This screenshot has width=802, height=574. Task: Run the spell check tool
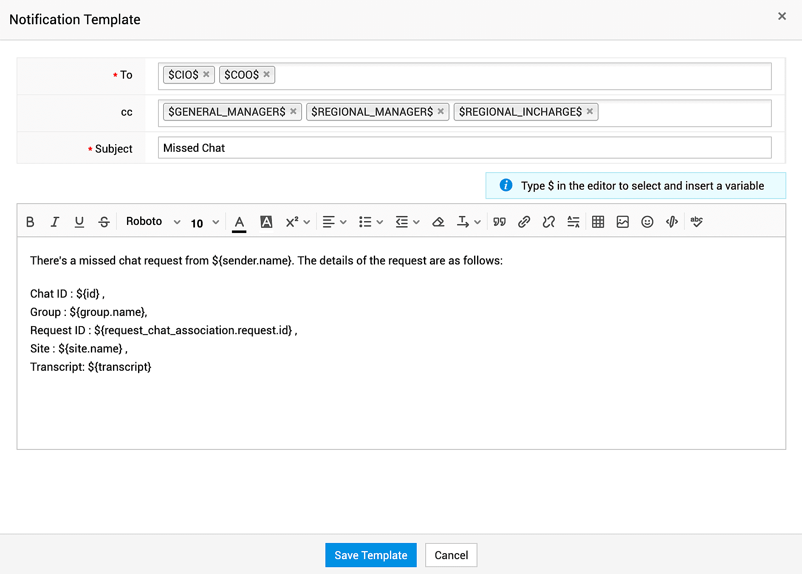[x=696, y=222]
